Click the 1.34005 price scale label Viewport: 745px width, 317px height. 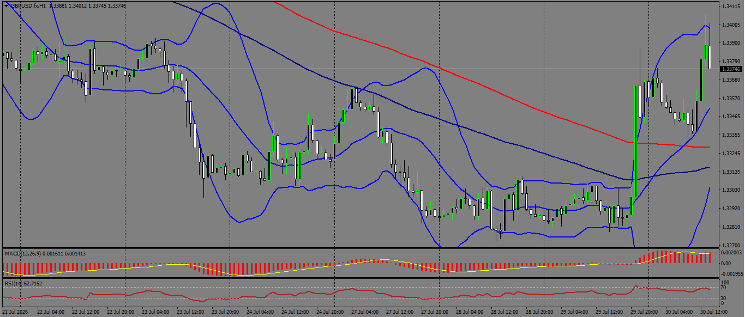coord(730,25)
